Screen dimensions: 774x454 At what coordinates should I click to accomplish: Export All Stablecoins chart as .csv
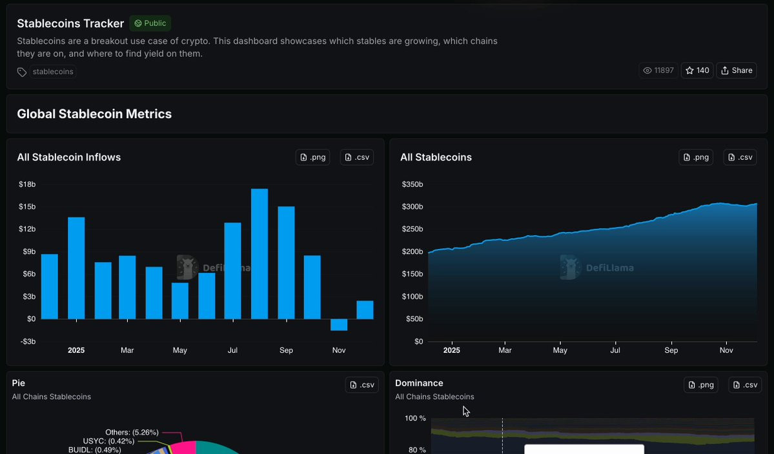point(740,157)
